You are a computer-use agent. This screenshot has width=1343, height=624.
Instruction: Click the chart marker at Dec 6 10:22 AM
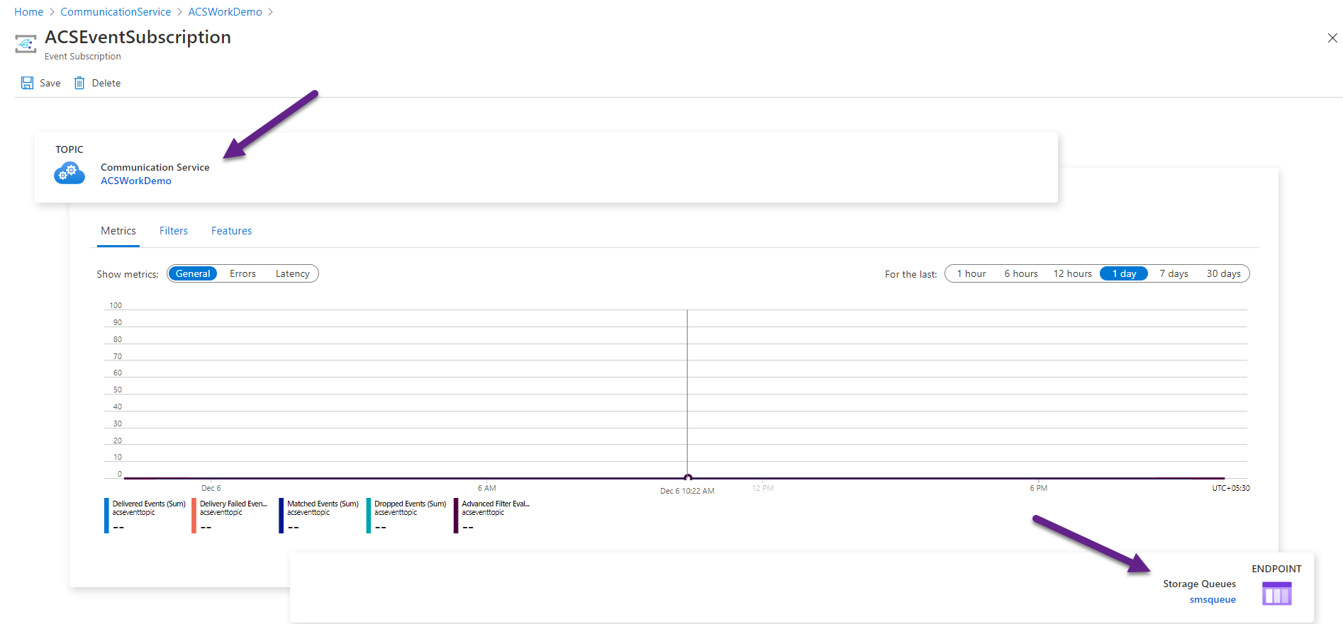point(687,477)
